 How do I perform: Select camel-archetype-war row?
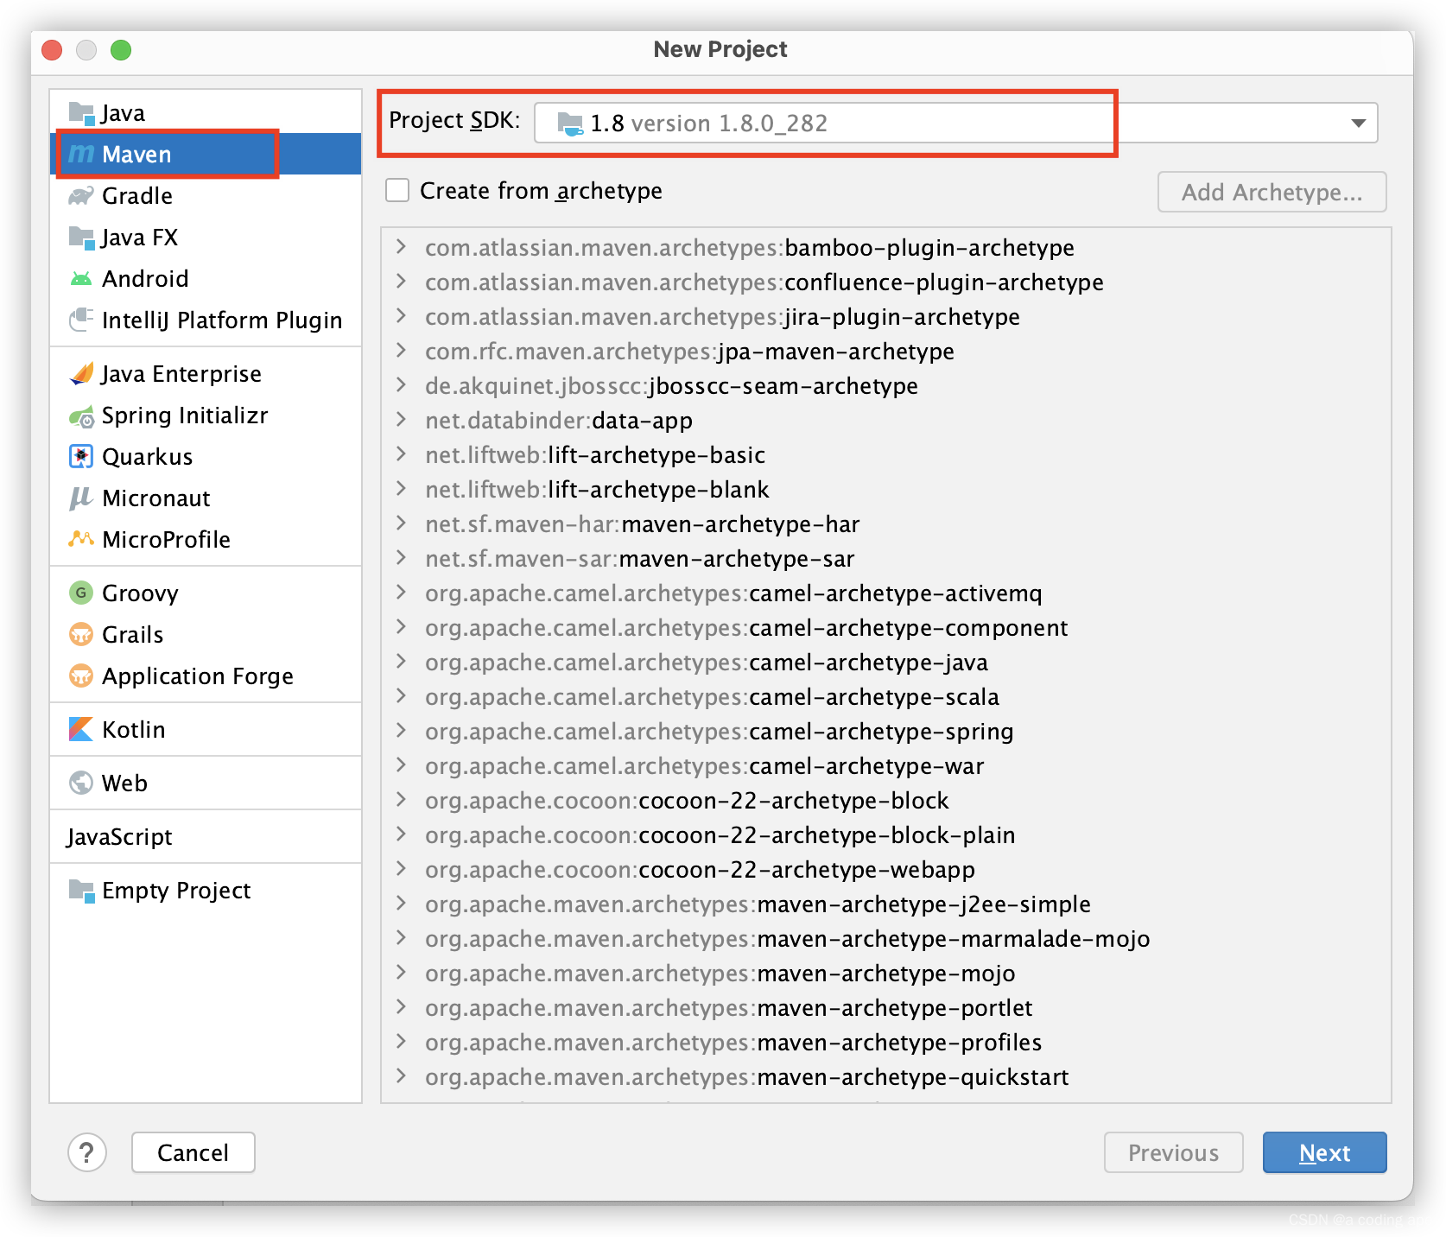886,766
